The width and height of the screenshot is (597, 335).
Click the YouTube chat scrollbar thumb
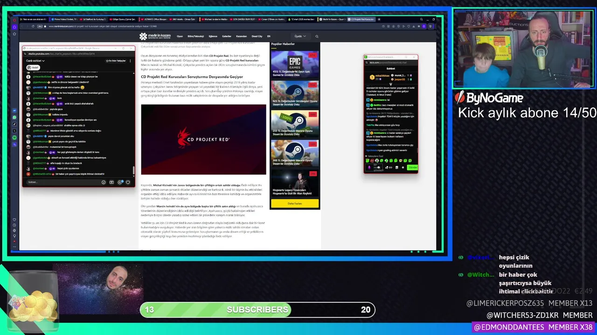133,170
